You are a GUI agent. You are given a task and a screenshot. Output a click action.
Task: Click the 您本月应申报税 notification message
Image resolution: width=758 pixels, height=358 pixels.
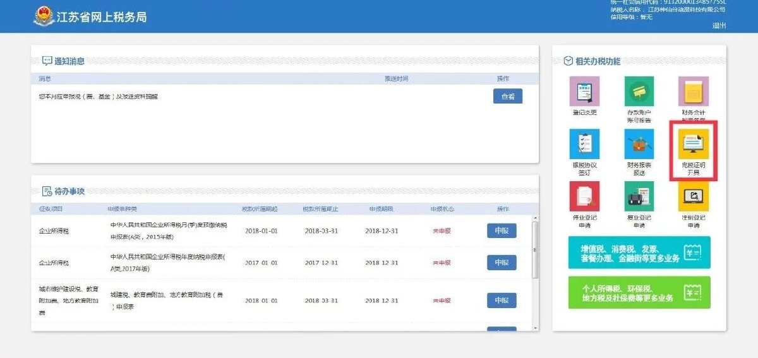point(99,97)
